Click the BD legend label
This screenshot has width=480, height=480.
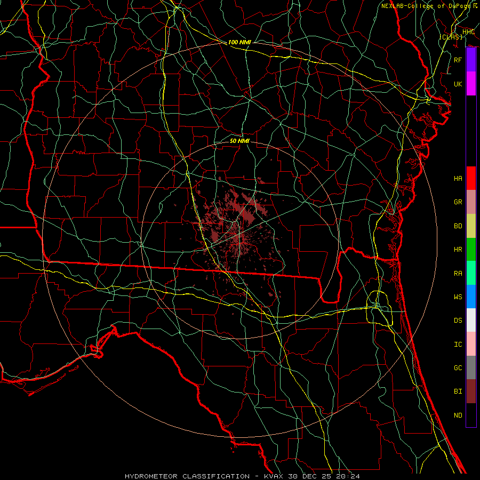coord(458,226)
